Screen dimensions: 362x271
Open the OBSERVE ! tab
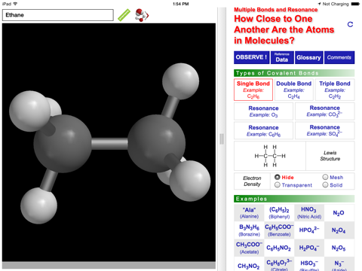tap(251, 57)
